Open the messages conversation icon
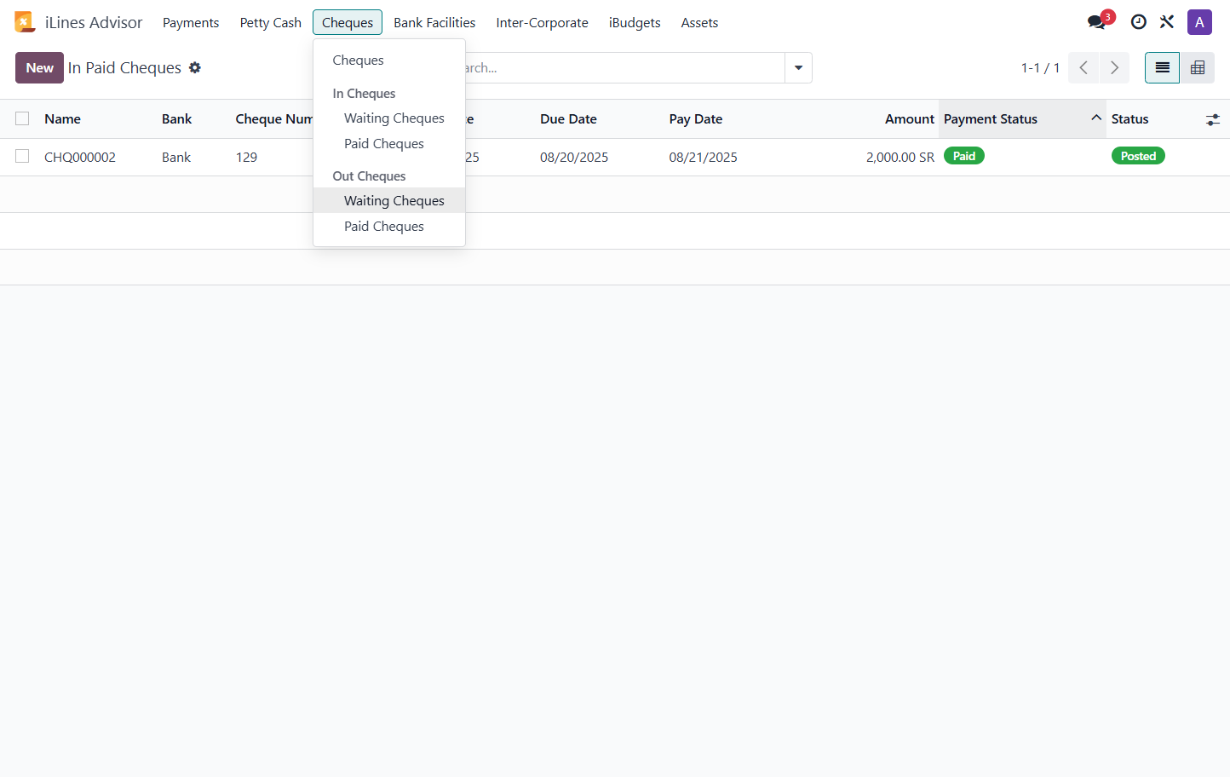 pos(1097,22)
